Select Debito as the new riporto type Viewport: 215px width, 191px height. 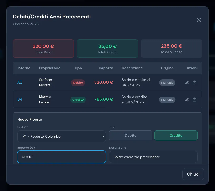130,135
